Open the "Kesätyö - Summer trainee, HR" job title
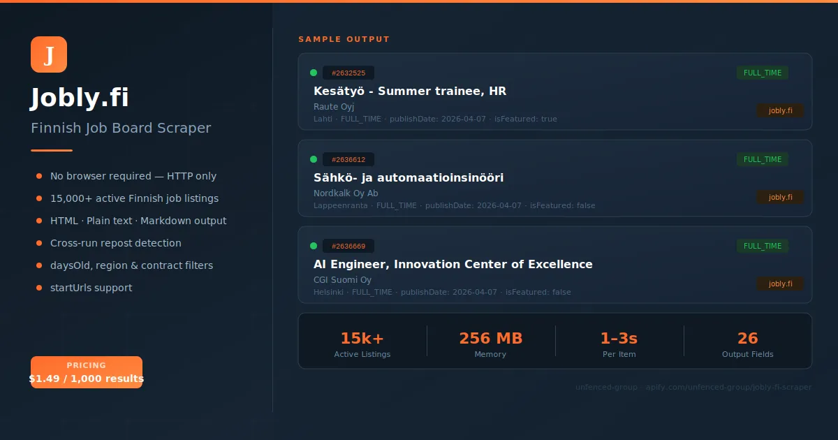838x440 pixels. 410,91
